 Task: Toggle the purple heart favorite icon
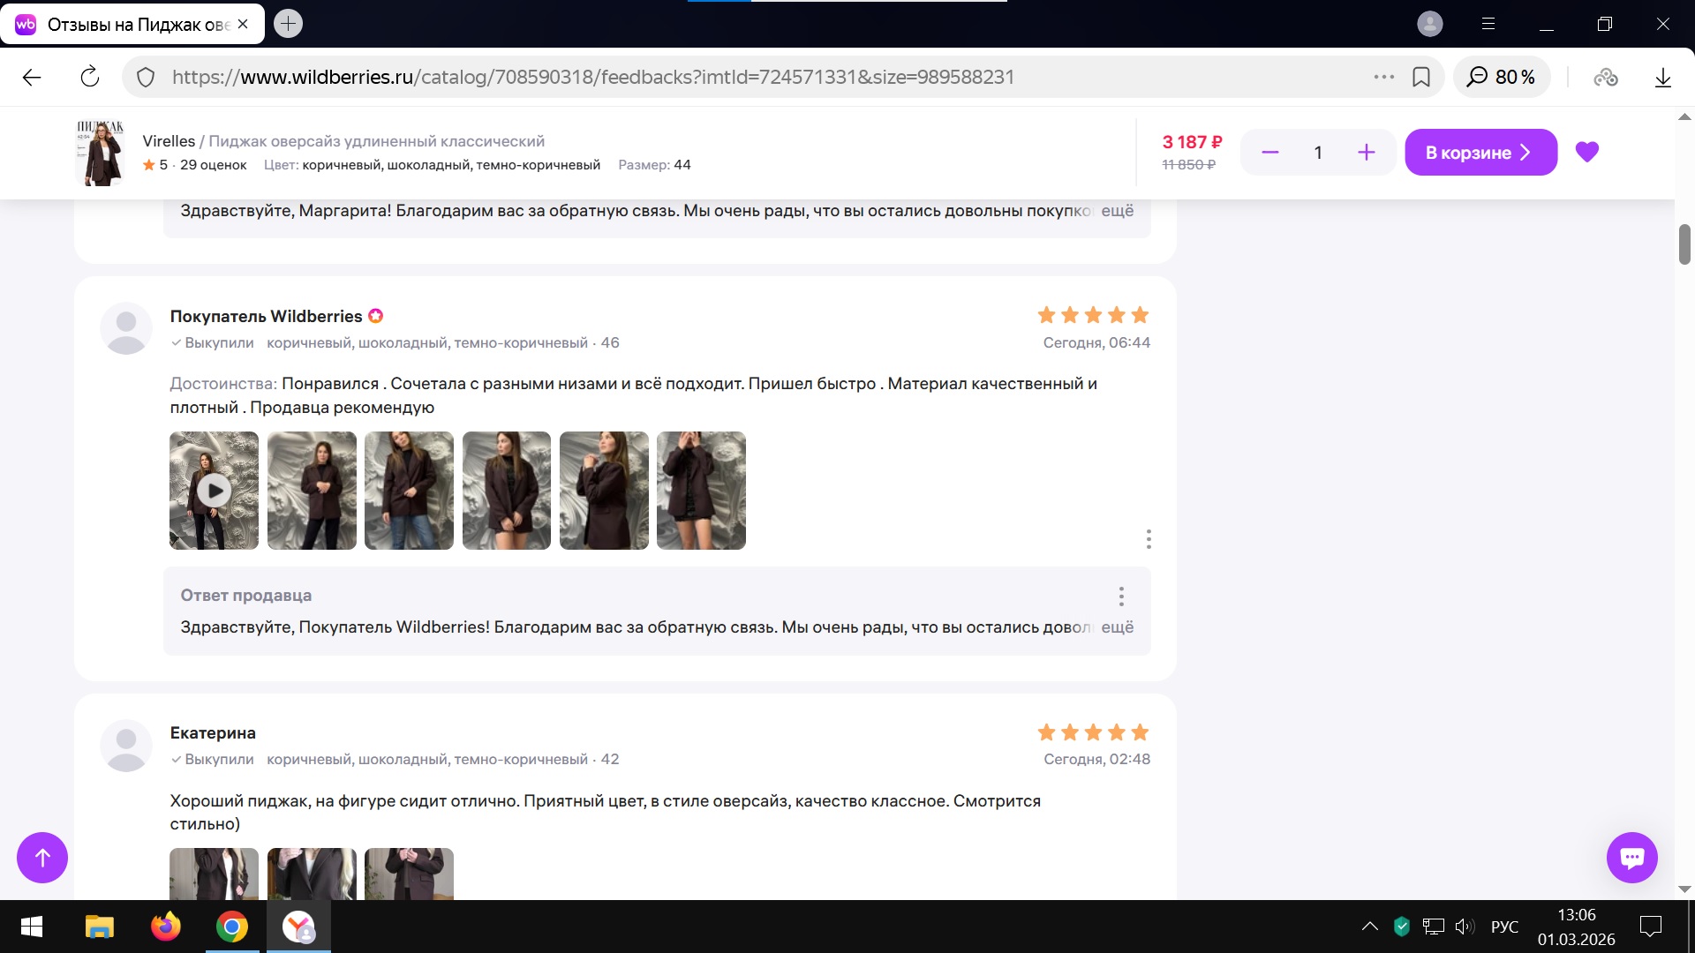pos(1586,152)
